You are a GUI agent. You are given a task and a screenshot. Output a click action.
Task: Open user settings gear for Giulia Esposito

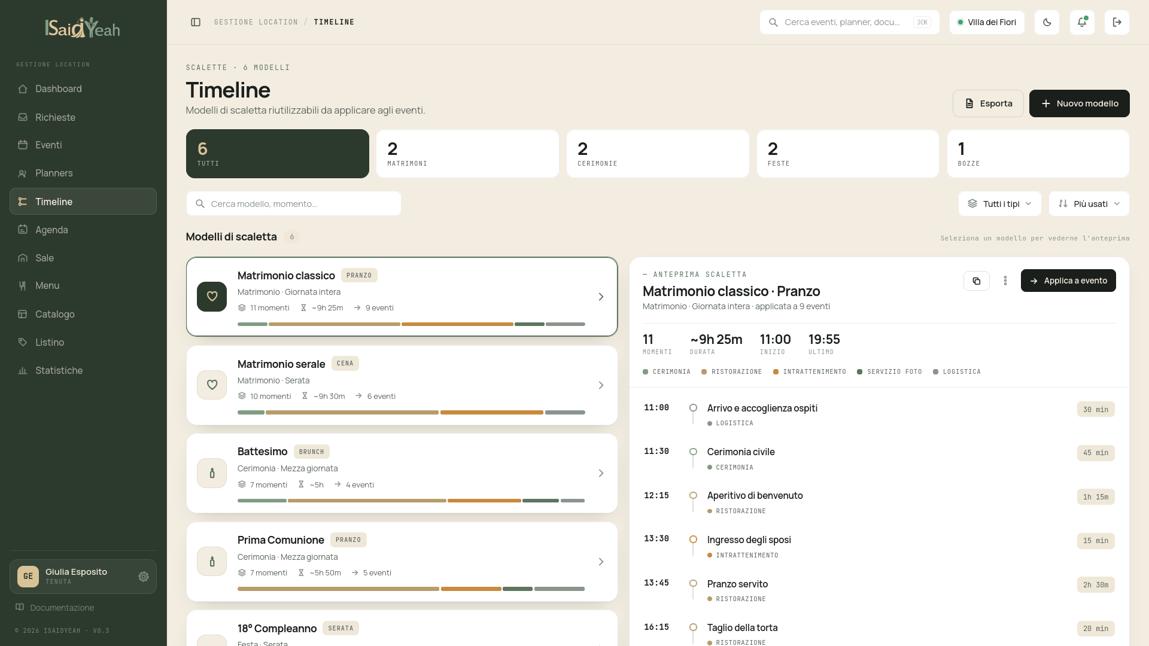click(144, 577)
